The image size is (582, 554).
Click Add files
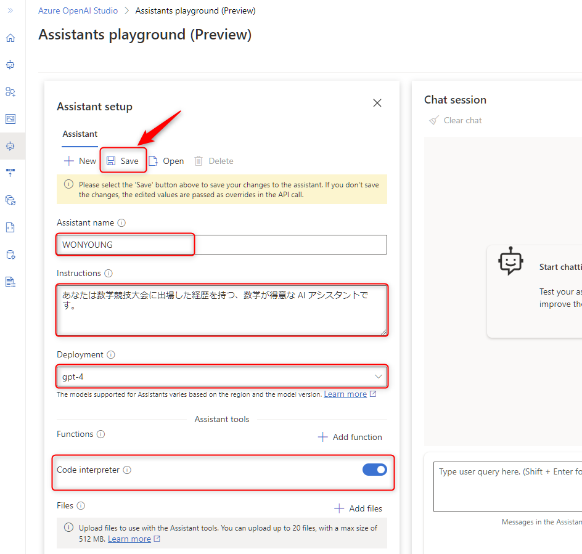click(x=358, y=508)
